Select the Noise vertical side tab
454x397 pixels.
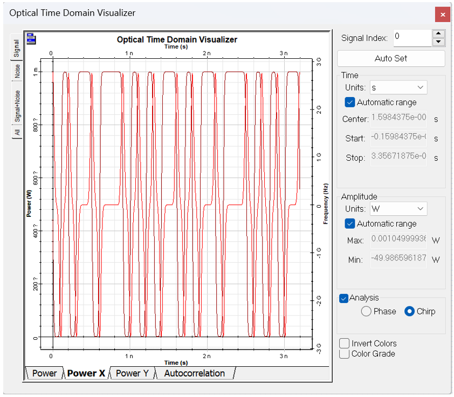pos(17,72)
